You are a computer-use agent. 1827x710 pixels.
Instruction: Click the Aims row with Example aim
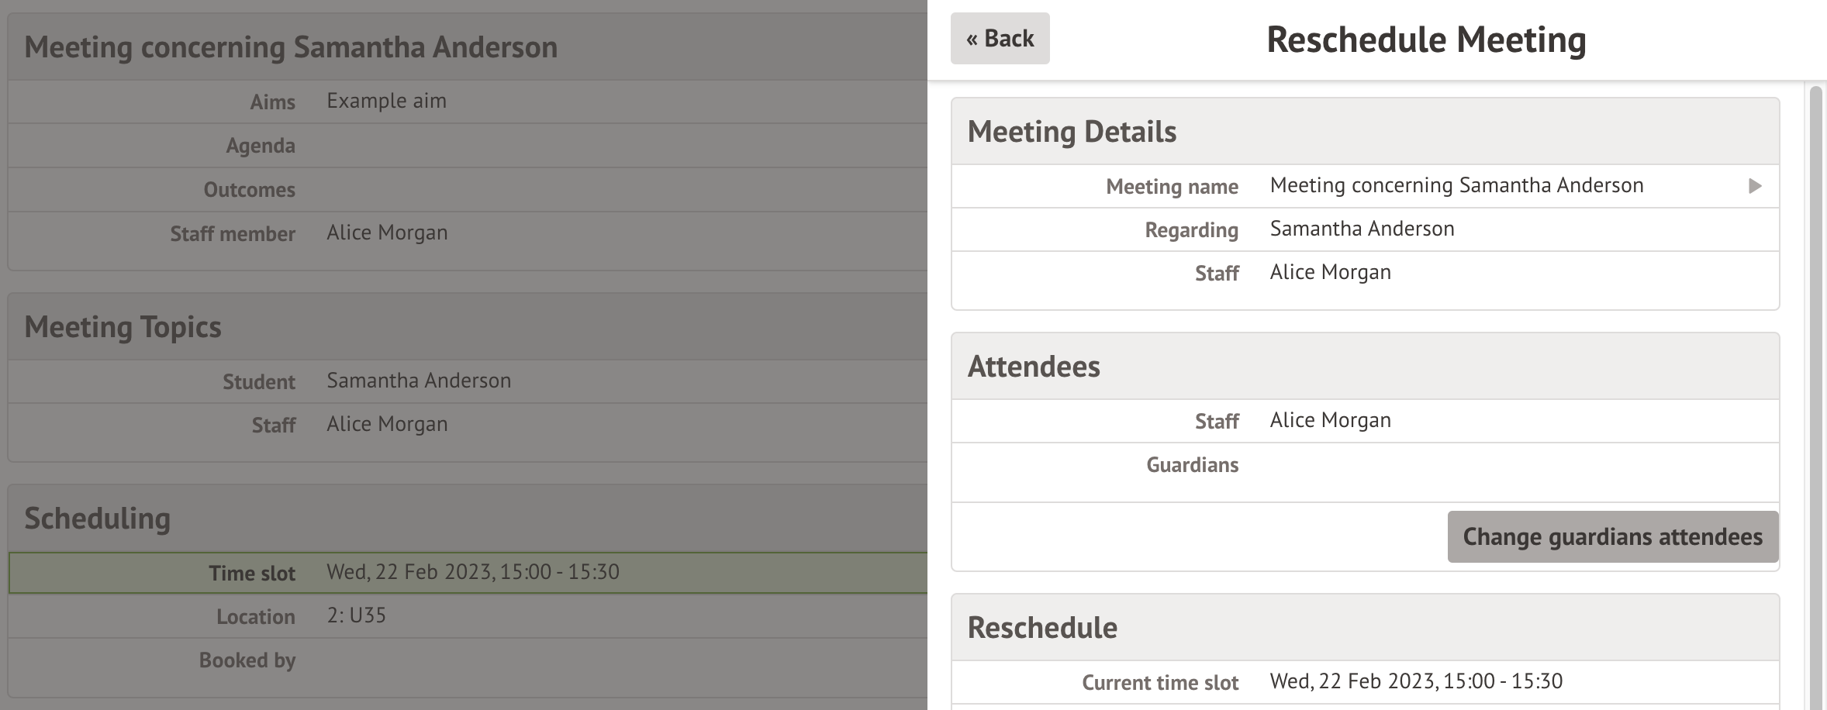(x=468, y=102)
